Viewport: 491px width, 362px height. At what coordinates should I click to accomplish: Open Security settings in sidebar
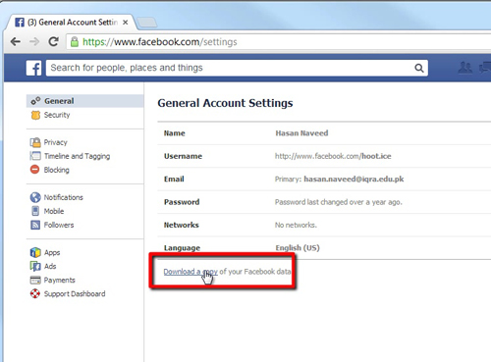tap(57, 115)
